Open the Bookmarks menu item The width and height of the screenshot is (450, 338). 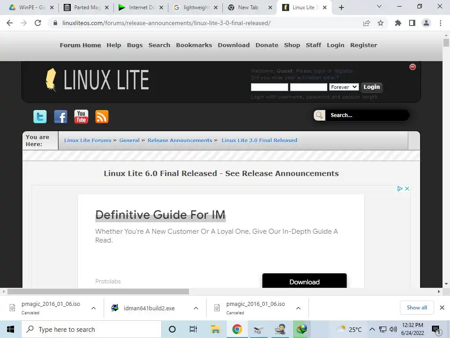(194, 45)
